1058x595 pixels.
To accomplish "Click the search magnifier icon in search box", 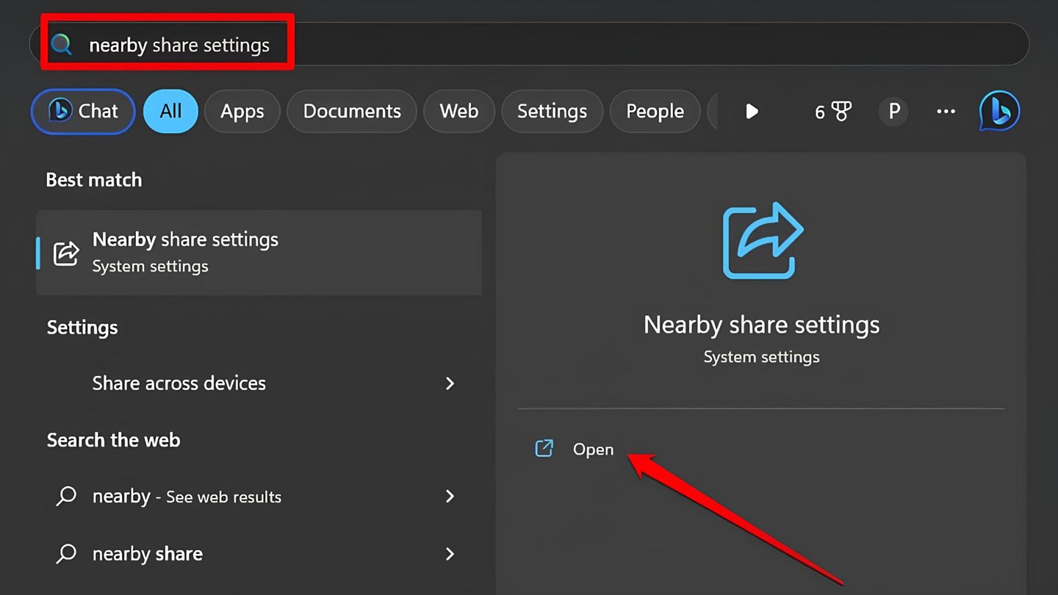I will (x=62, y=45).
